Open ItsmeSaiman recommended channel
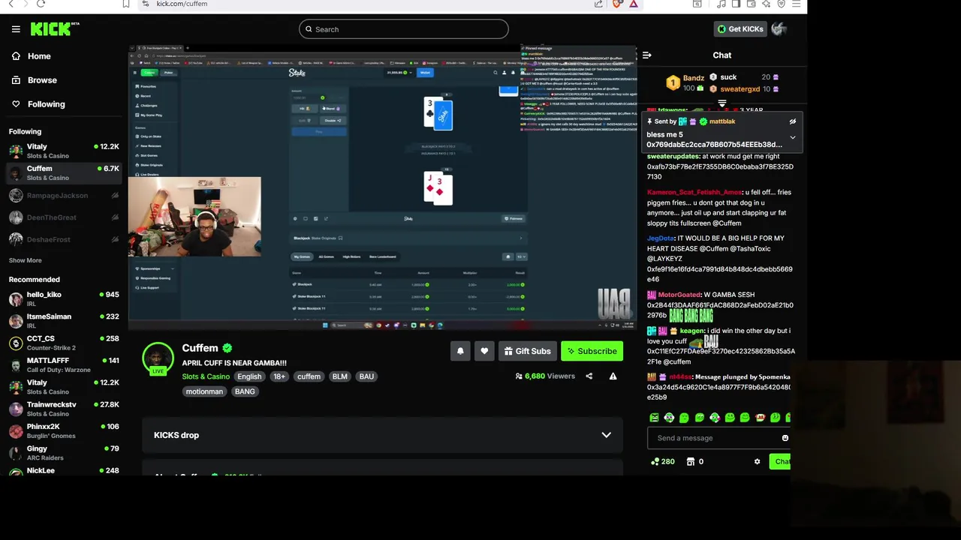Viewport: 961px width, 540px height. coord(64,321)
